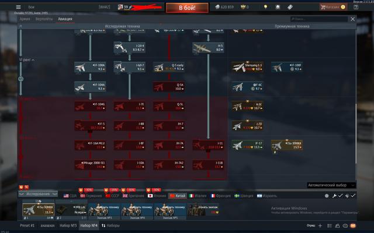
Task: Select the Израиль nation tab
Action: pyautogui.click(x=266, y=196)
